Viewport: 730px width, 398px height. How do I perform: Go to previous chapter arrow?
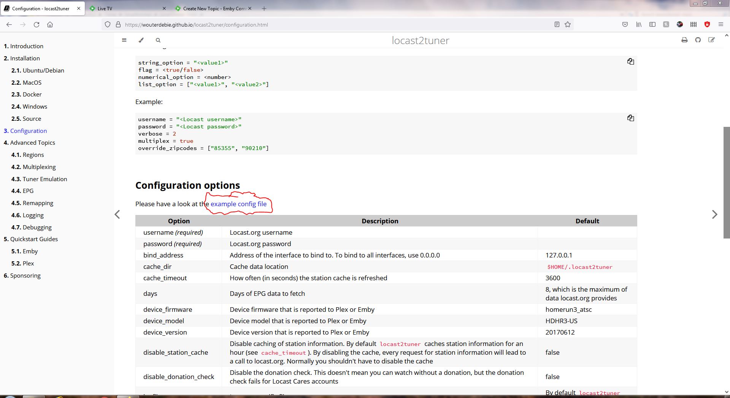click(117, 215)
